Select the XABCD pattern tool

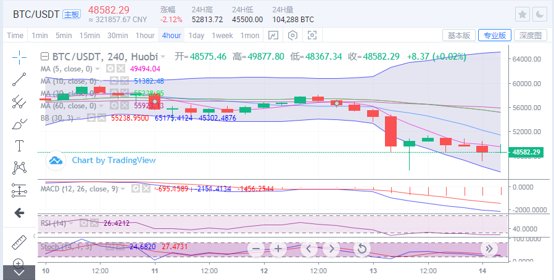pos(19,168)
